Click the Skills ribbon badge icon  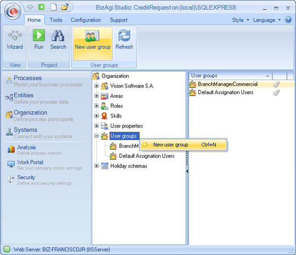click(x=104, y=115)
